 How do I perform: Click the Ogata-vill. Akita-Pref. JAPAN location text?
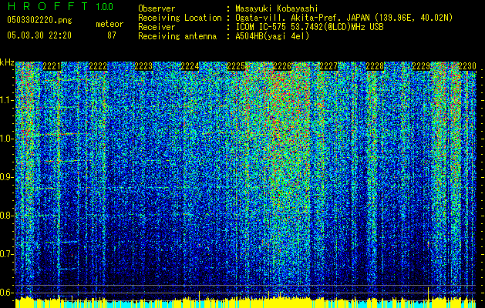coord(344,18)
